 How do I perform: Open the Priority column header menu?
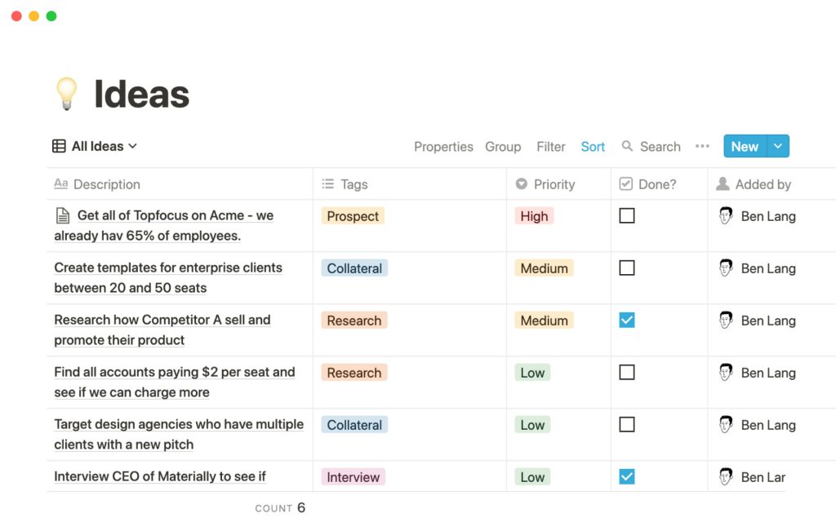click(x=558, y=184)
